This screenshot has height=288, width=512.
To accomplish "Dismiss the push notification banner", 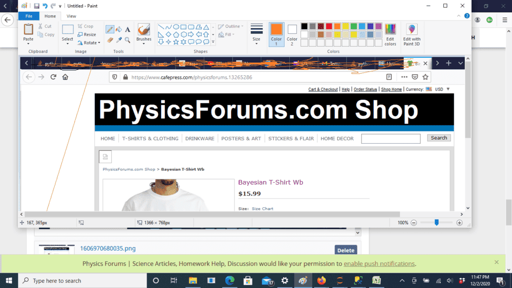I will point(497,262).
